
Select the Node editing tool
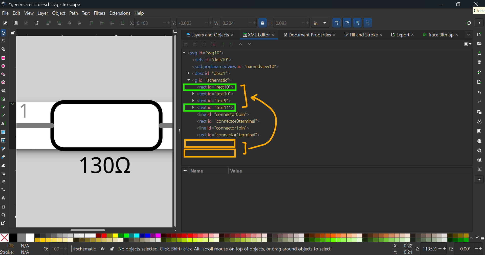point(3,41)
